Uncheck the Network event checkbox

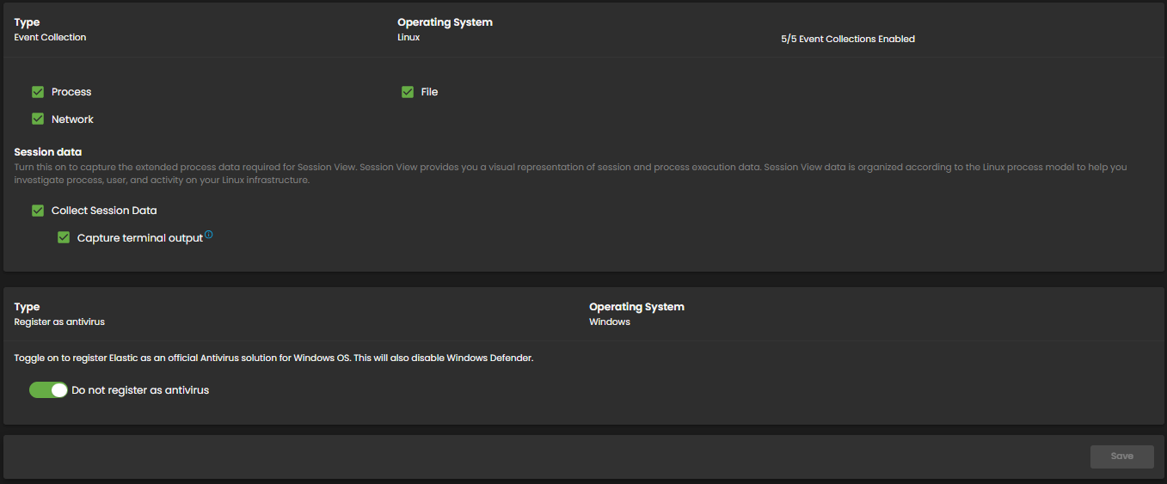pos(38,119)
